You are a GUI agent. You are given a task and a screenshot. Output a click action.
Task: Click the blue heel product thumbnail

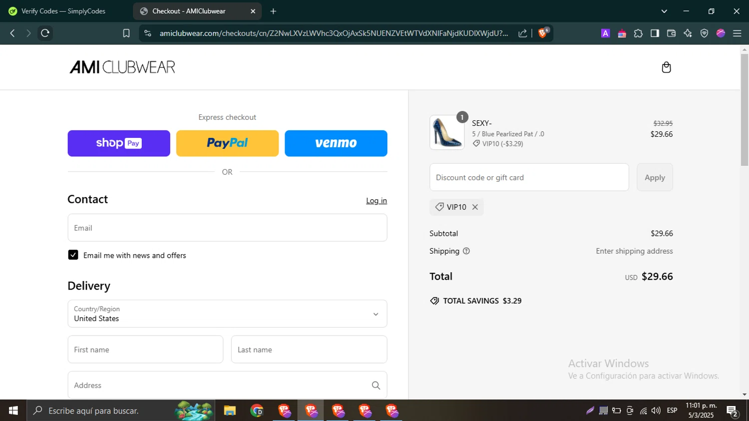click(447, 133)
